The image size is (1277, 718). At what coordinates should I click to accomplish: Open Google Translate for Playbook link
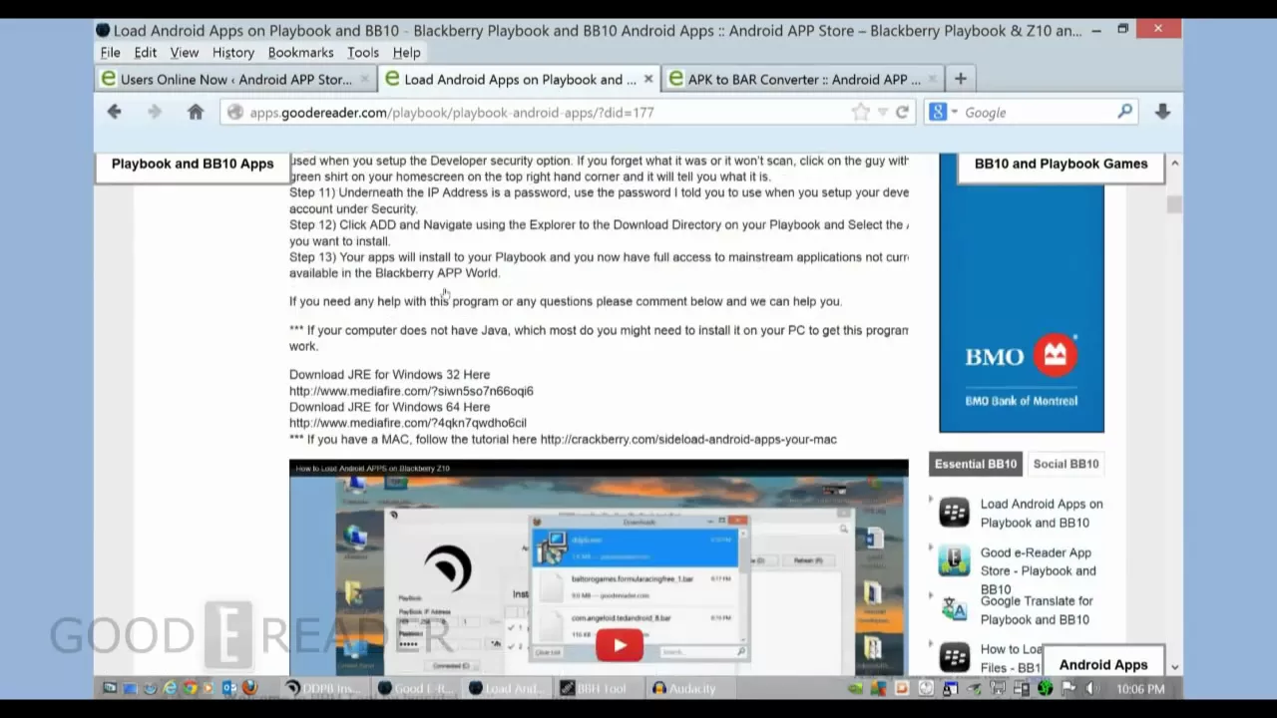(x=1037, y=610)
